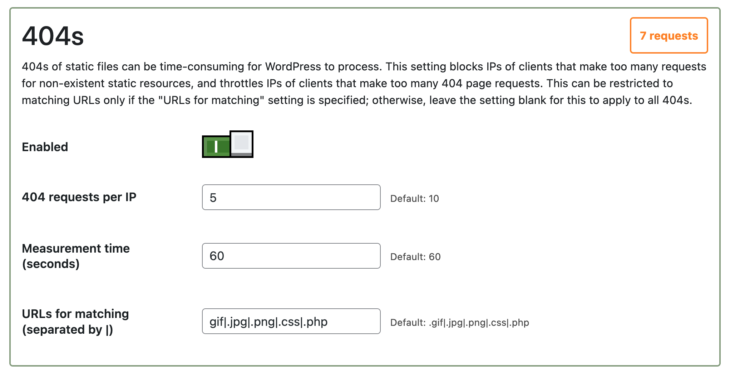Click the white knob of the Enabled switch
730x373 pixels.
click(x=242, y=143)
